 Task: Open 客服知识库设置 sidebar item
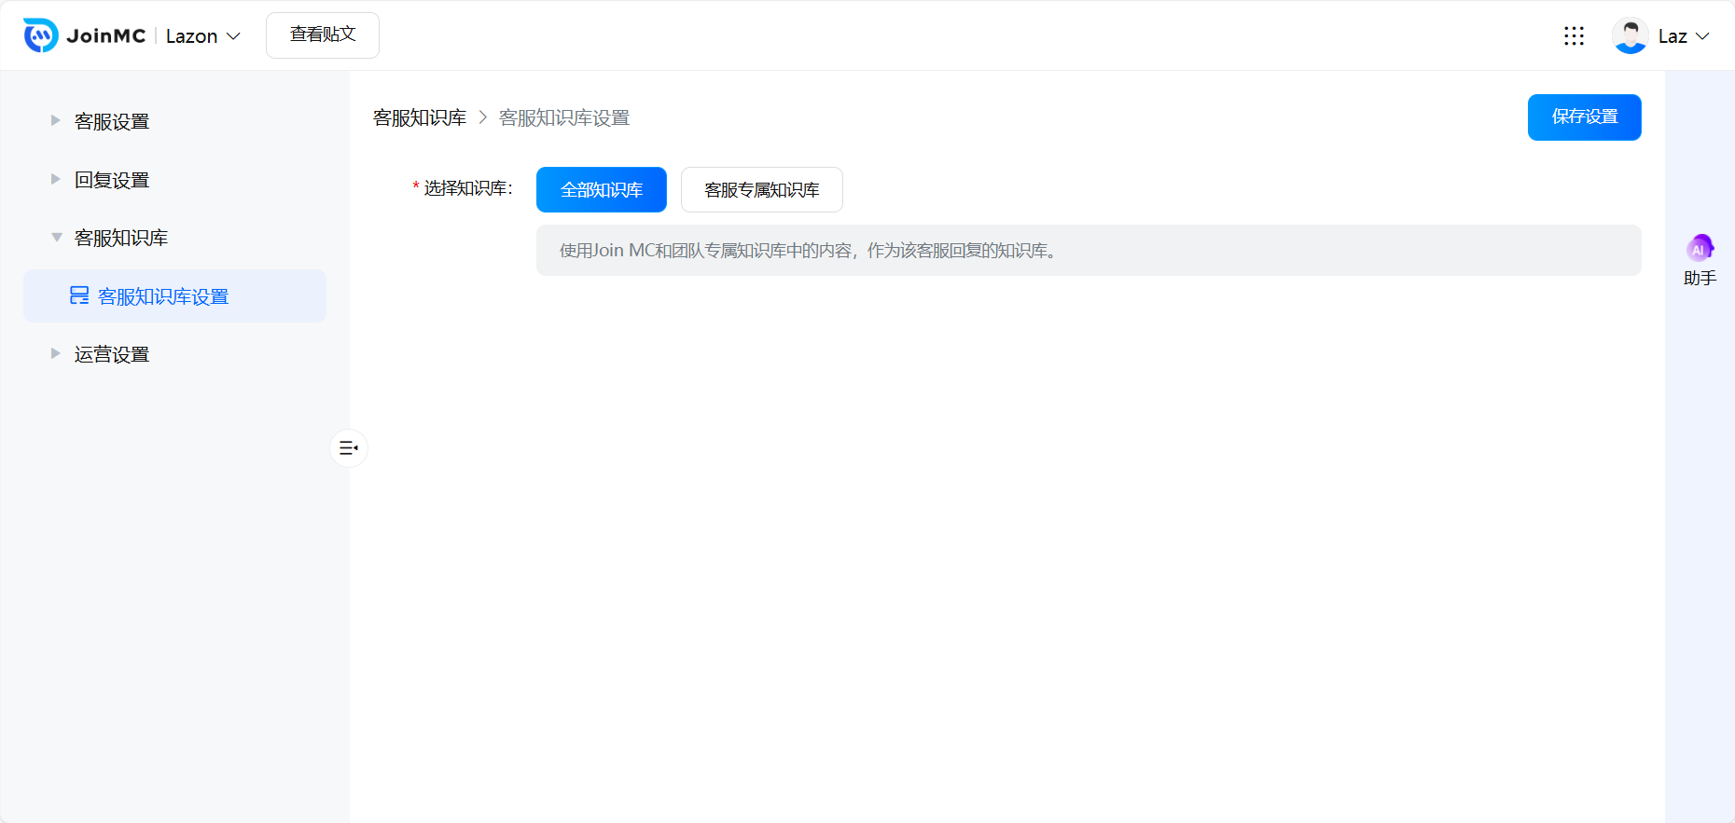click(163, 296)
